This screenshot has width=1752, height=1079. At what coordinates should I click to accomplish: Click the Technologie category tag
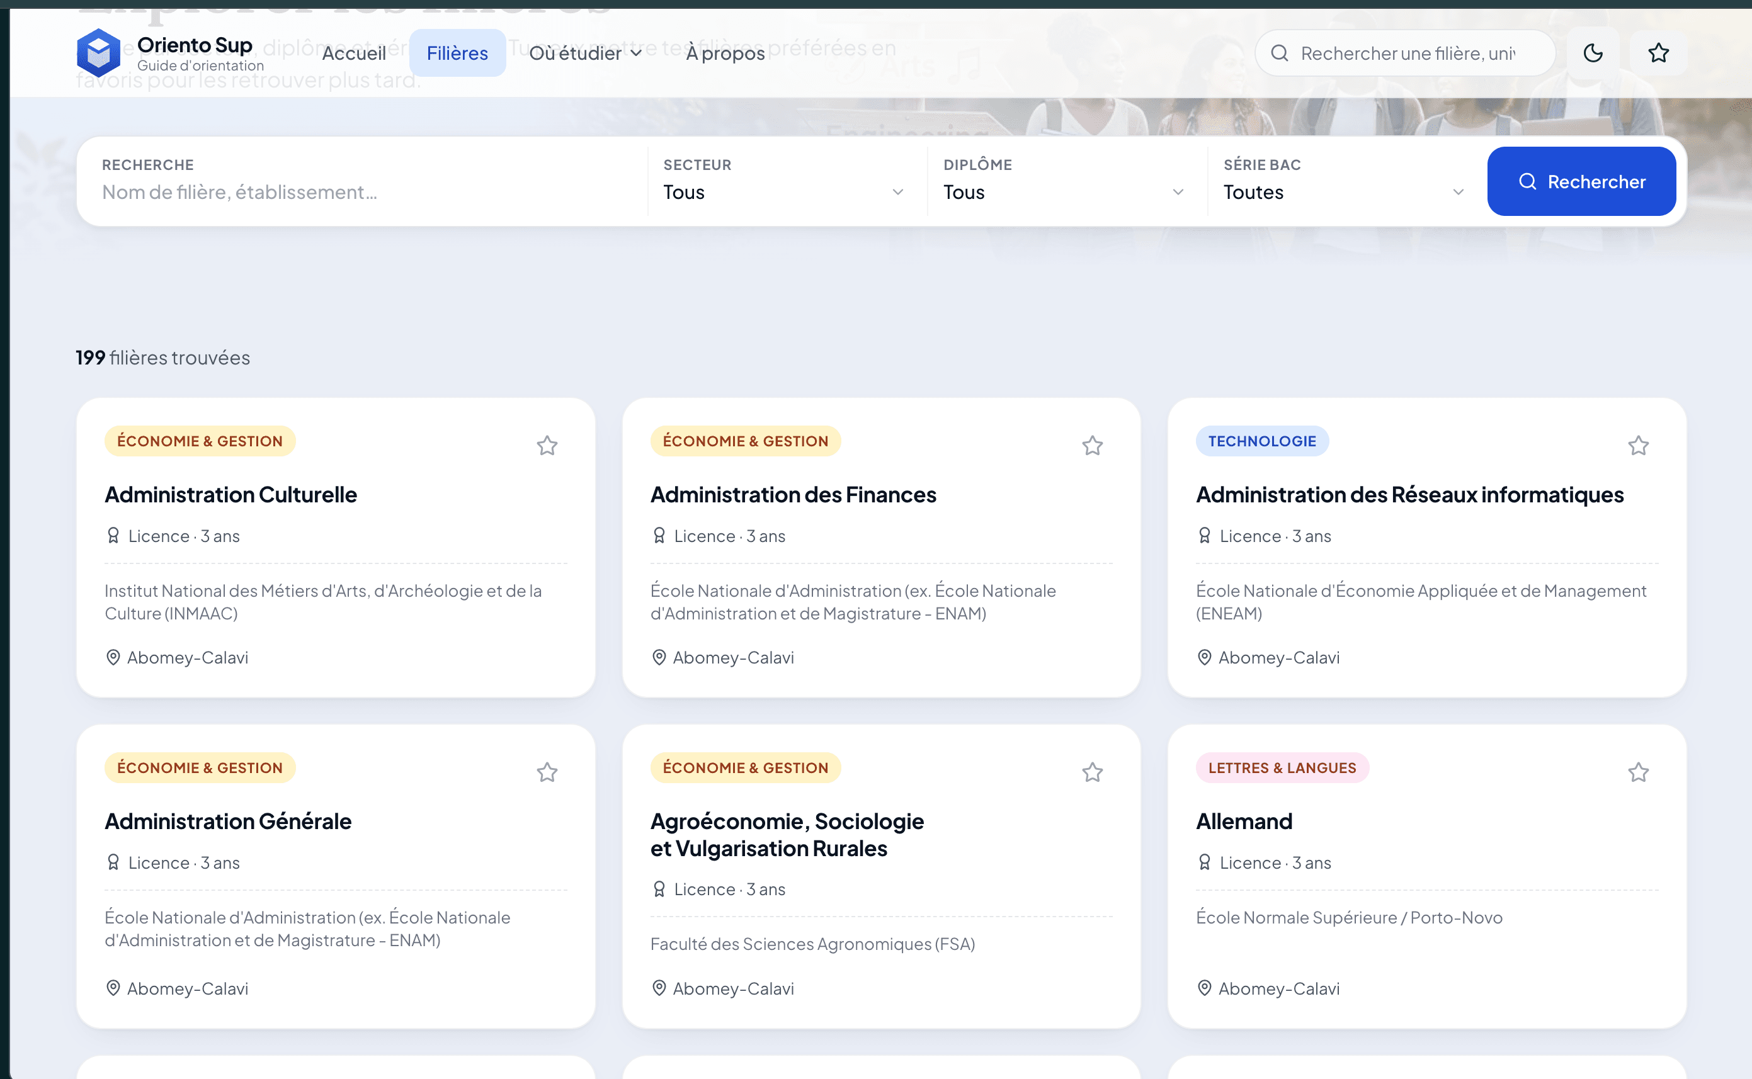[1261, 441]
